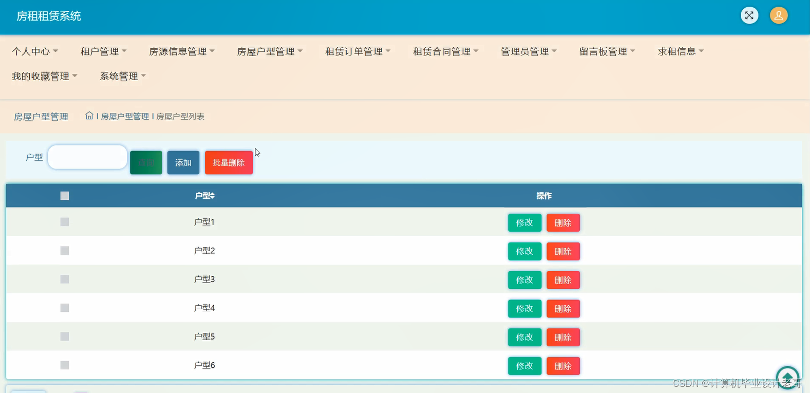Check the box for 户型4 row
Screen dimensions: 810x393
click(65, 308)
